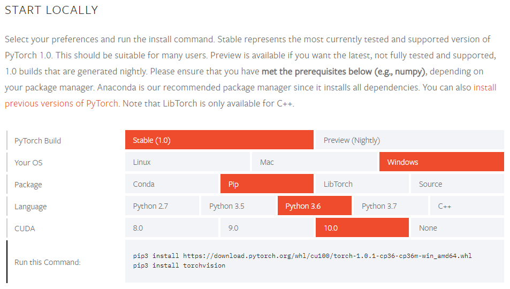Screen dimensions: 510x289
Task: Pick Mac as the operating system
Action: [314, 162]
